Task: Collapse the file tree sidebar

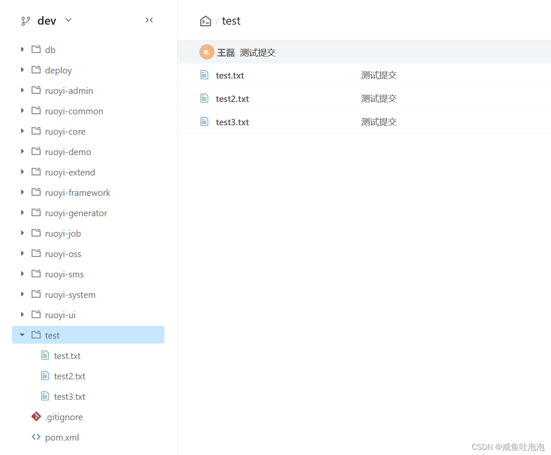Action: (149, 20)
